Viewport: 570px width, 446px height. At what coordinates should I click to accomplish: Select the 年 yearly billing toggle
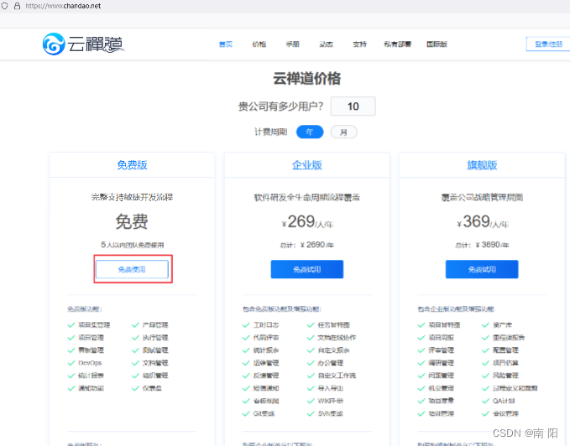(310, 132)
